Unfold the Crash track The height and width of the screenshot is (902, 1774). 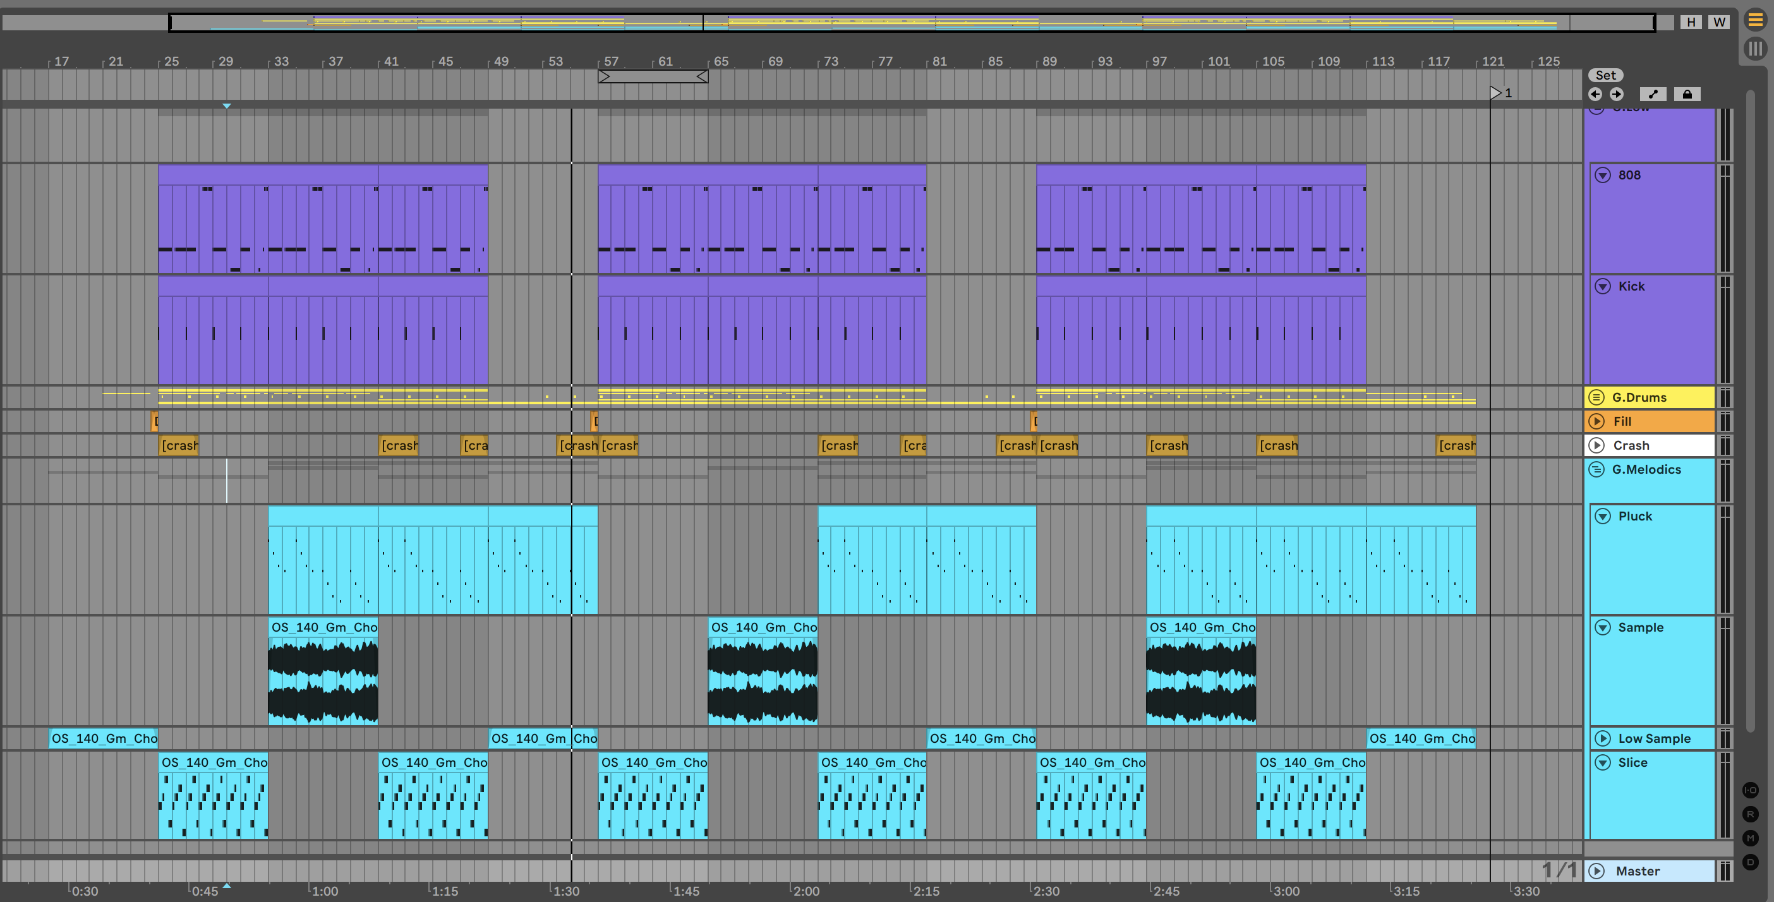1596,445
